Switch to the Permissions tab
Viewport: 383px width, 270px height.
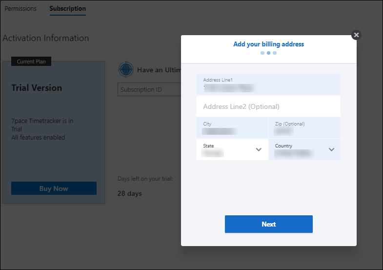click(20, 9)
